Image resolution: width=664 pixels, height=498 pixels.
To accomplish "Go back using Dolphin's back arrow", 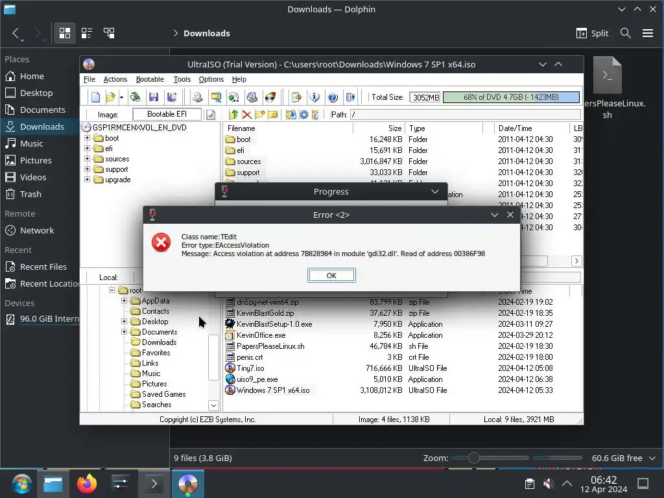I will click(16, 33).
